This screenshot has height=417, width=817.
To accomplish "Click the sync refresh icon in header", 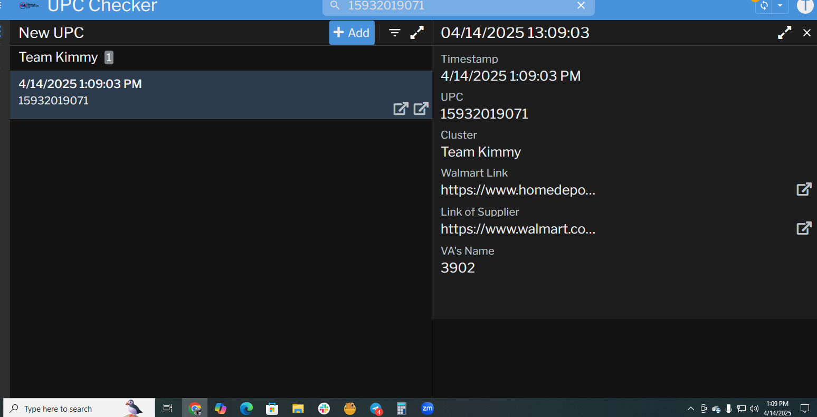I will [764, 6].
